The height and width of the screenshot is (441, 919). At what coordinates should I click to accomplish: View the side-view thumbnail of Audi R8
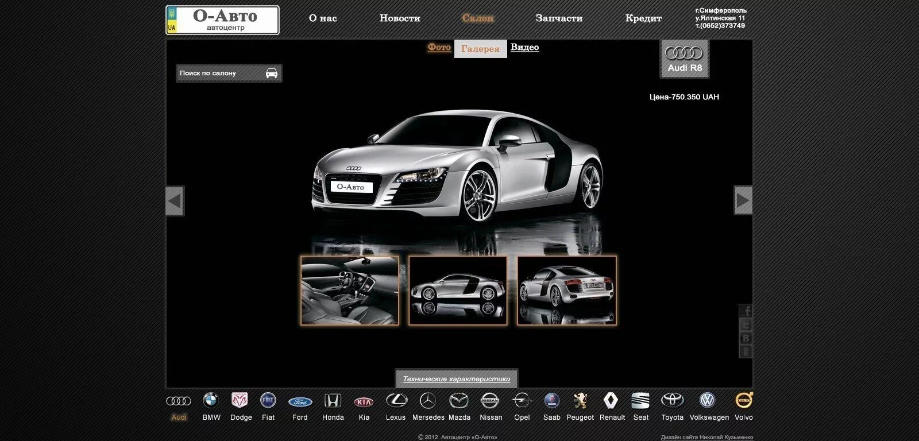point(458,291)
